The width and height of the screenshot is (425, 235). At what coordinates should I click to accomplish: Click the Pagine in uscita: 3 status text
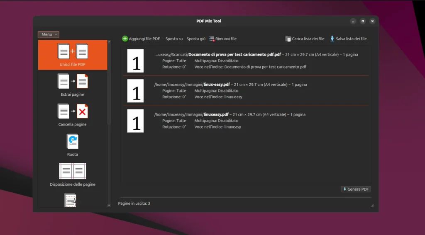134,204
